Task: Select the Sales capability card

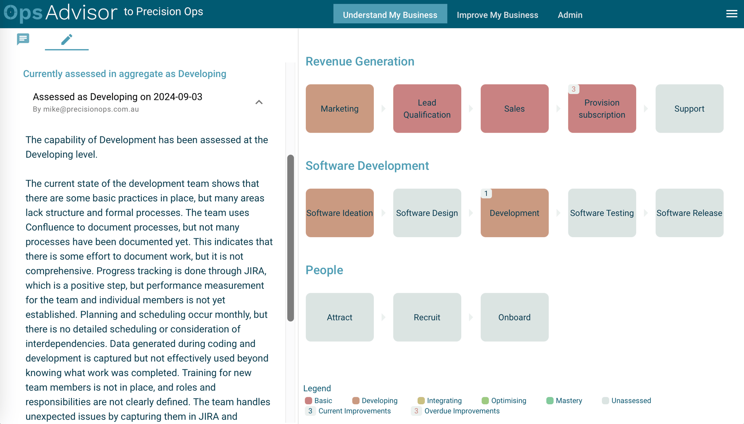Action: (x=514, y=109)
